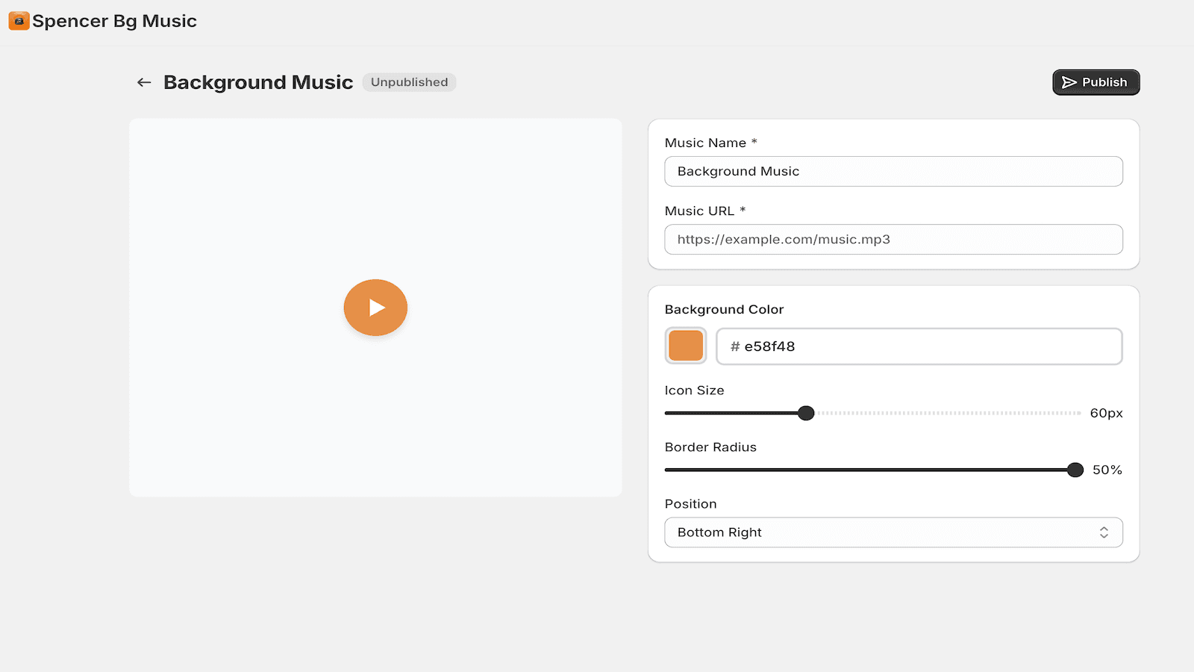Click the Spencer Bg Music app logo icon
Image resolution: width=1194 pixels, height=672 pixels.
(x=19, y=20)
